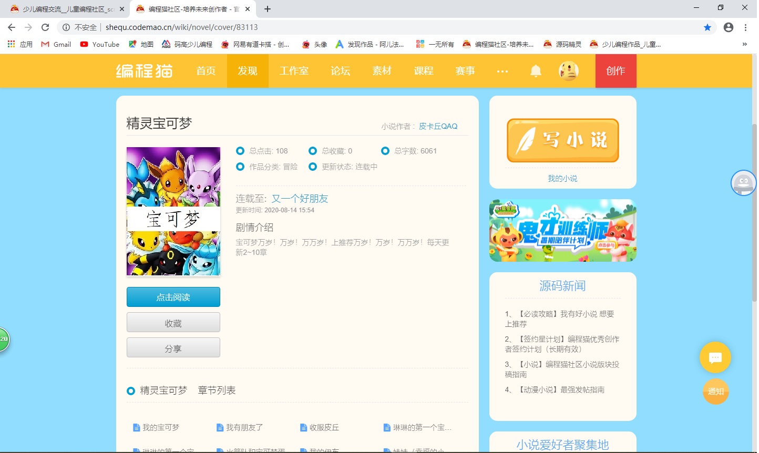Open the floating yellow chat bubble icon
Viewport: 759px width, 453px height.
coord(715,358)
